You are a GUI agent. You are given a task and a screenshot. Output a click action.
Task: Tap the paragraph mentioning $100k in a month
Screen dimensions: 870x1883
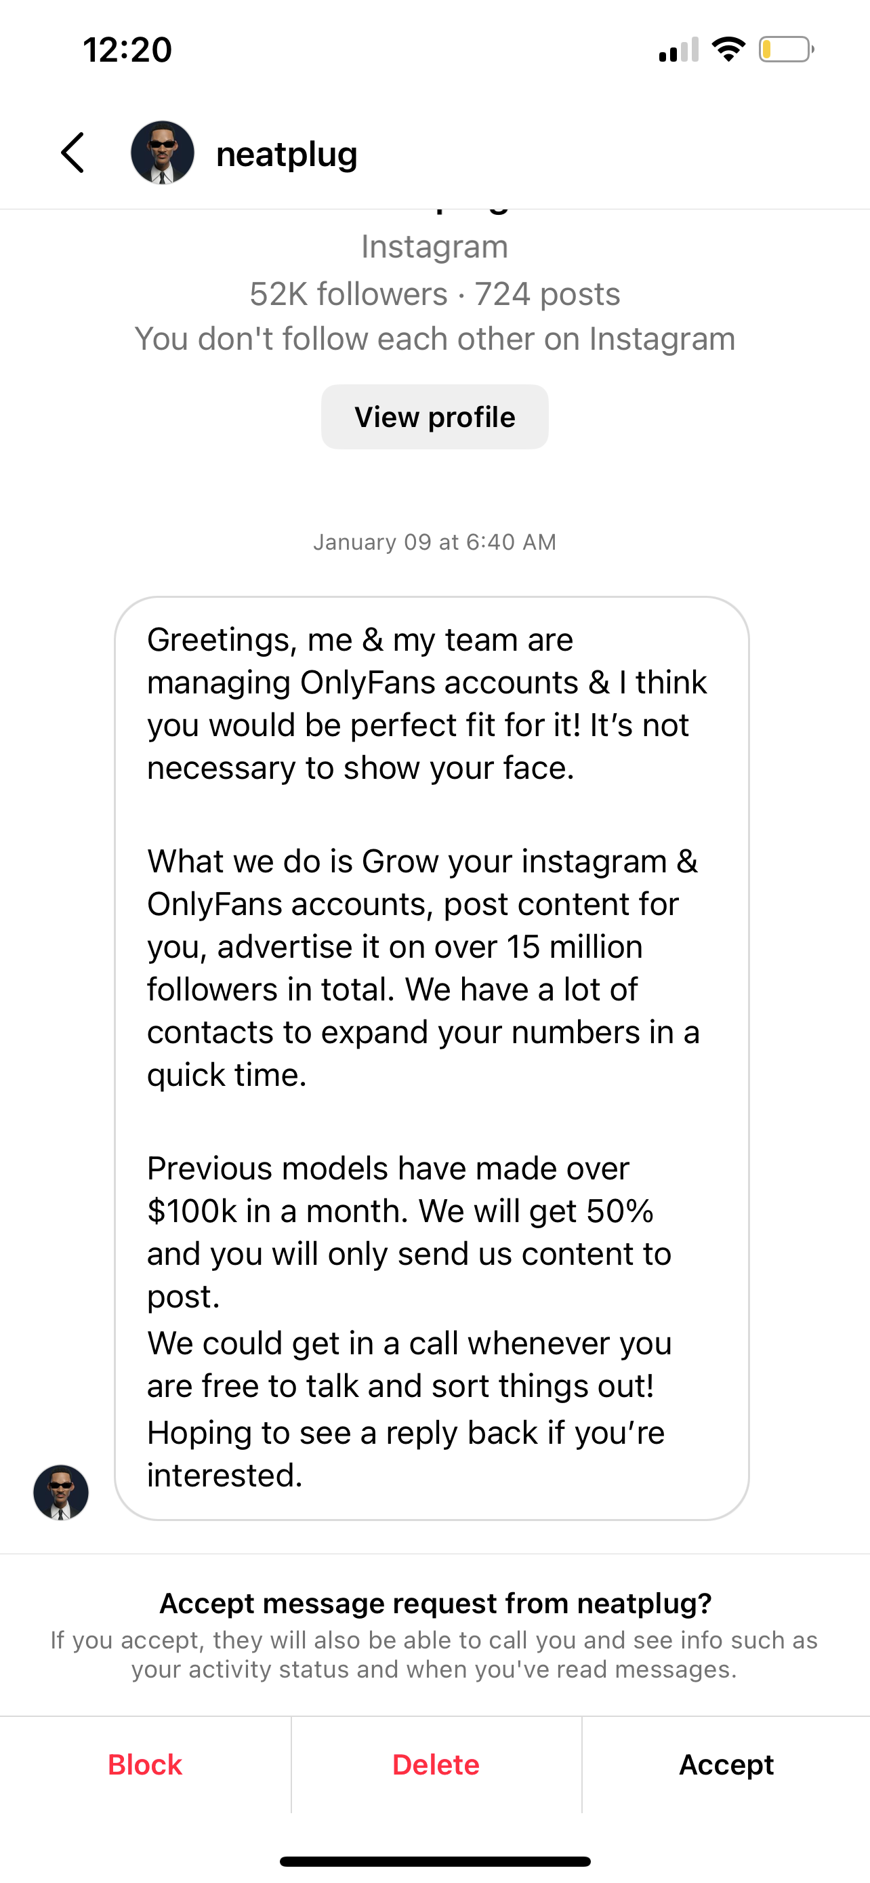(x=409, y=1232)
